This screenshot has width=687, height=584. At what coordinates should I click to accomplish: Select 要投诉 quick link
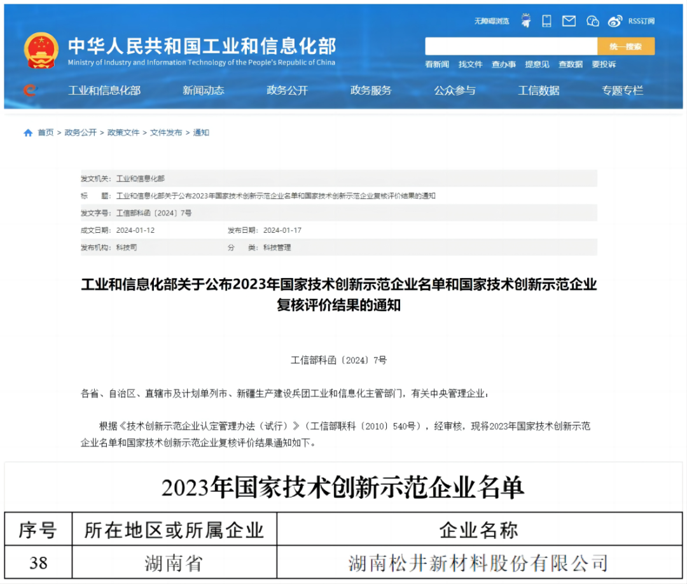604,64
